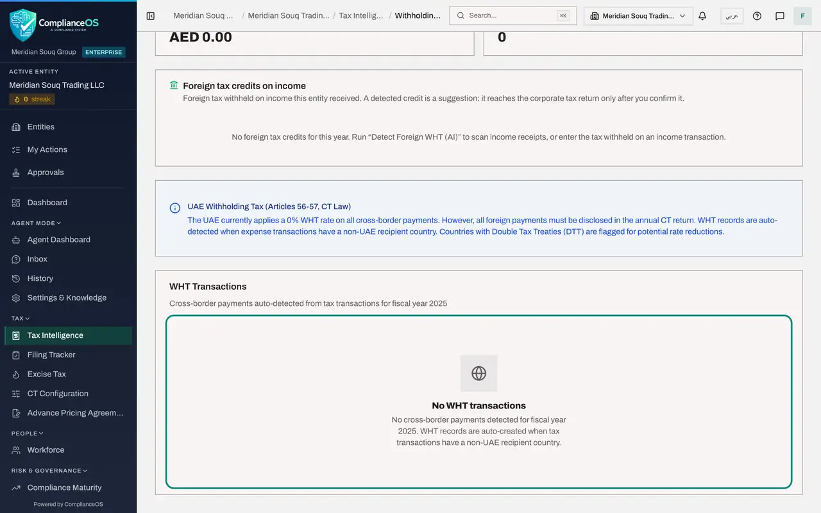Open CT Configuration in the sidebar

pos(68,394)
